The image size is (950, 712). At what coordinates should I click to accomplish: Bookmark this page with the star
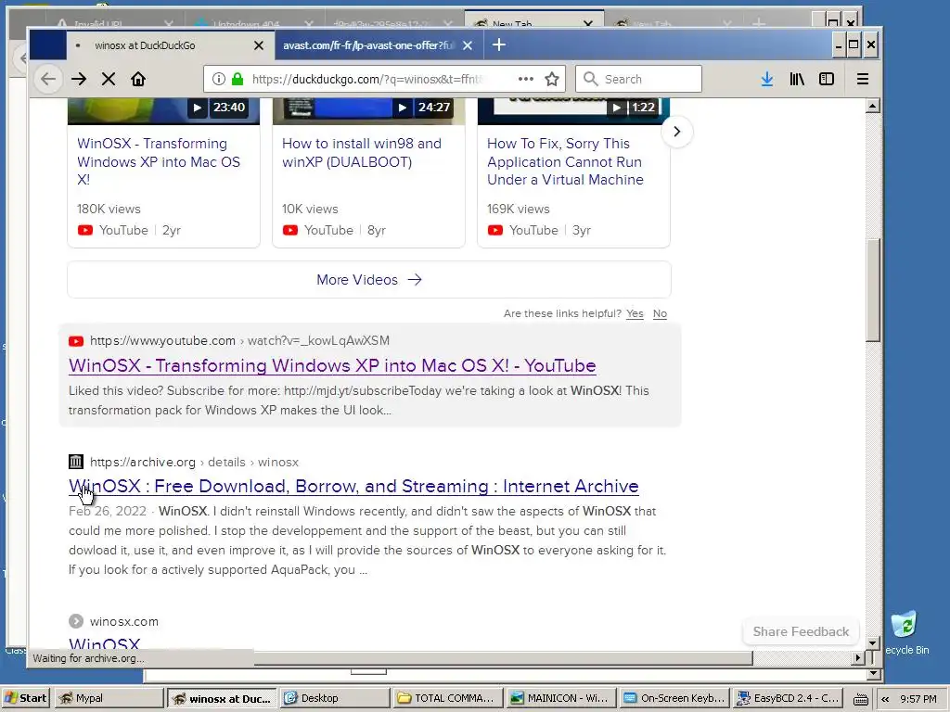point(552,79)
